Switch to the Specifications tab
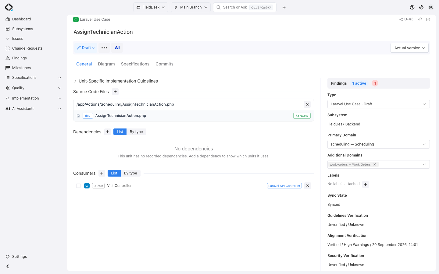 click(135, 64)
